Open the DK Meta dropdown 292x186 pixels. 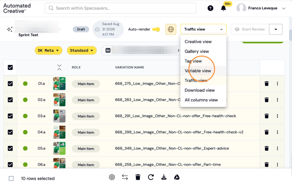48,51
